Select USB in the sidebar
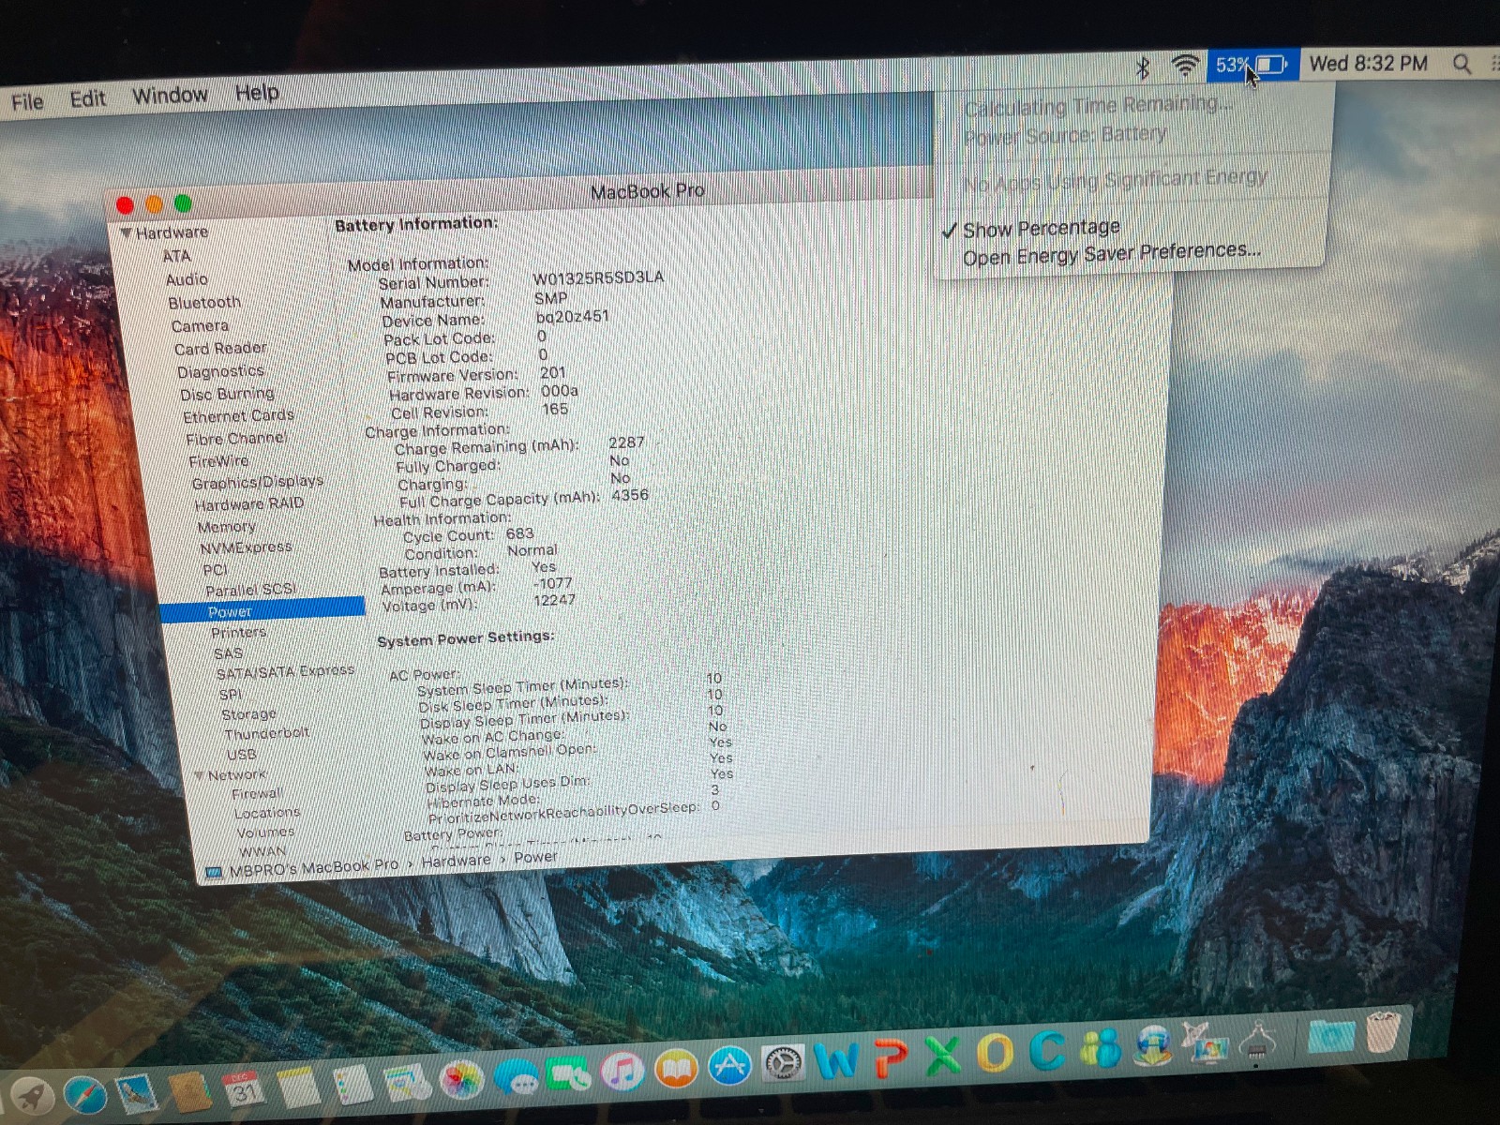The image size is (1500, 1125). [241, 754]
